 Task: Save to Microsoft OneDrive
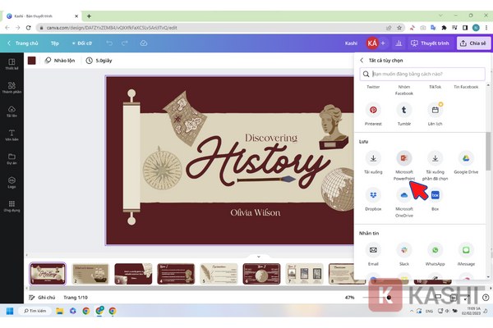click(404, 195)
